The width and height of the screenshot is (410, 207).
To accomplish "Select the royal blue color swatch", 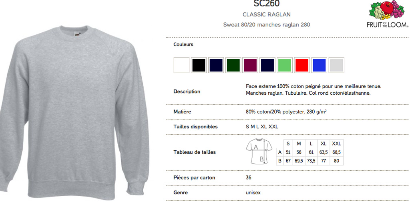I will pyautogui.click(x=319, y=65).
